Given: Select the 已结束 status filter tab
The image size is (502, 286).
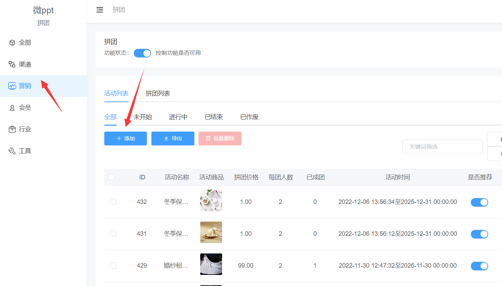Looking at the screenshot, I should tap(214, 117).
